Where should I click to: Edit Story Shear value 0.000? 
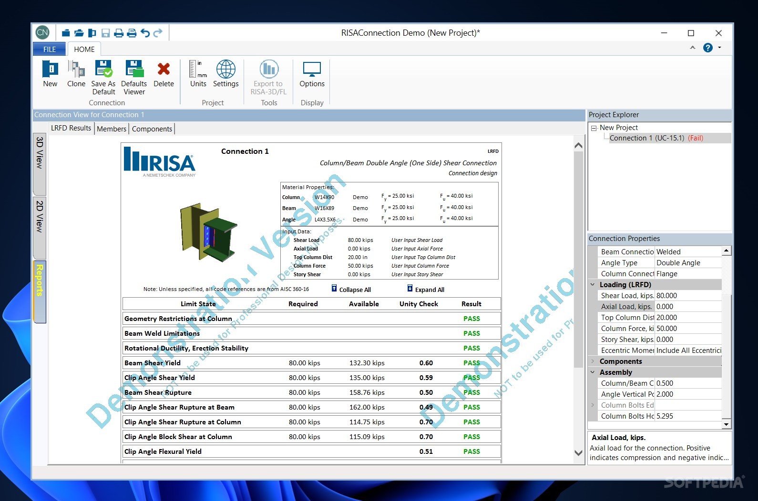688,340
